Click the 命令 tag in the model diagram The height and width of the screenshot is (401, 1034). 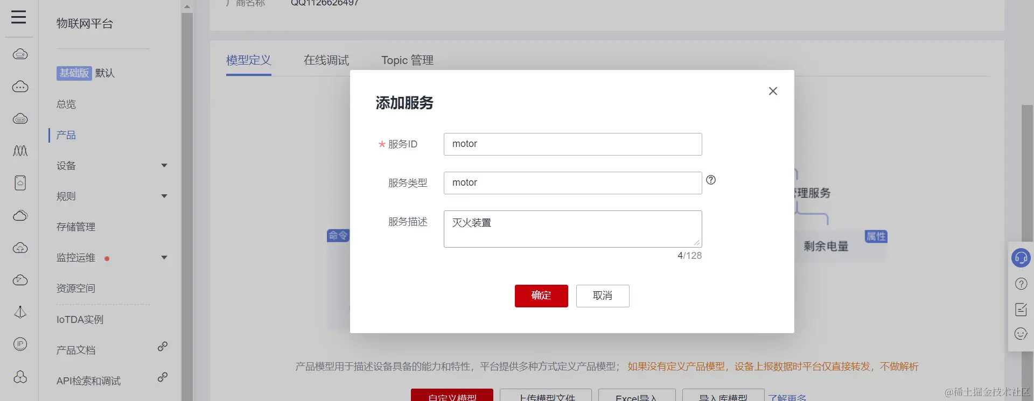(x=338, y=235)
